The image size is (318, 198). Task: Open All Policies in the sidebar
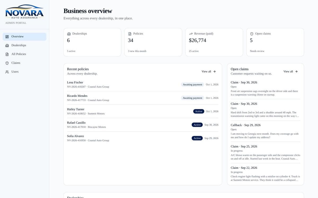24,54
